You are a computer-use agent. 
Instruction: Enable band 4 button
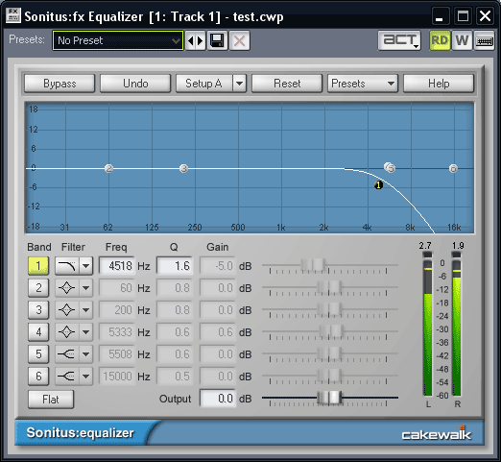(x=38, y=332)
